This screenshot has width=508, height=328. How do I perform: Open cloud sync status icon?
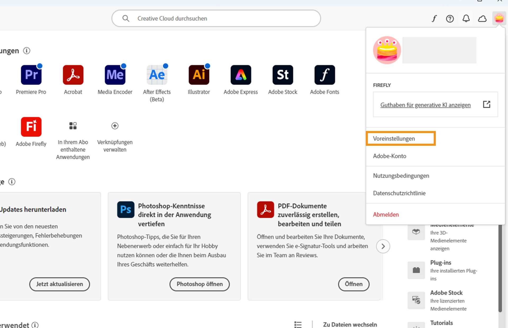point(482,19)
